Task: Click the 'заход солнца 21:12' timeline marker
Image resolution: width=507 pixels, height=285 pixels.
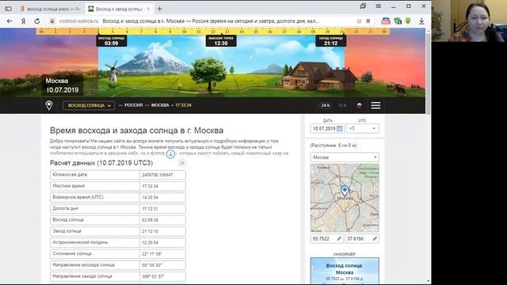Action: pyautogui.click(x=331, y=41)
